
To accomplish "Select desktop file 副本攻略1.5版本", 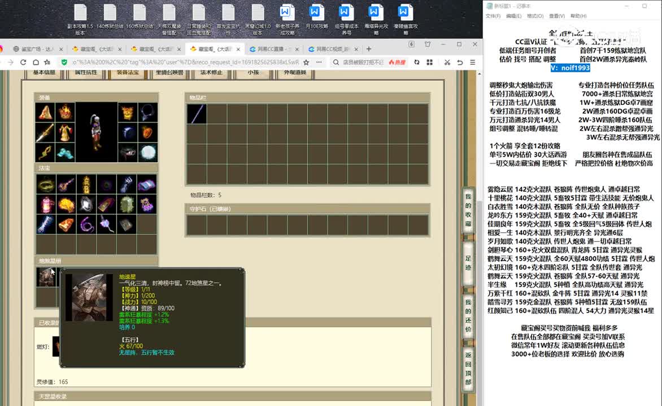I will click(80, 19).
